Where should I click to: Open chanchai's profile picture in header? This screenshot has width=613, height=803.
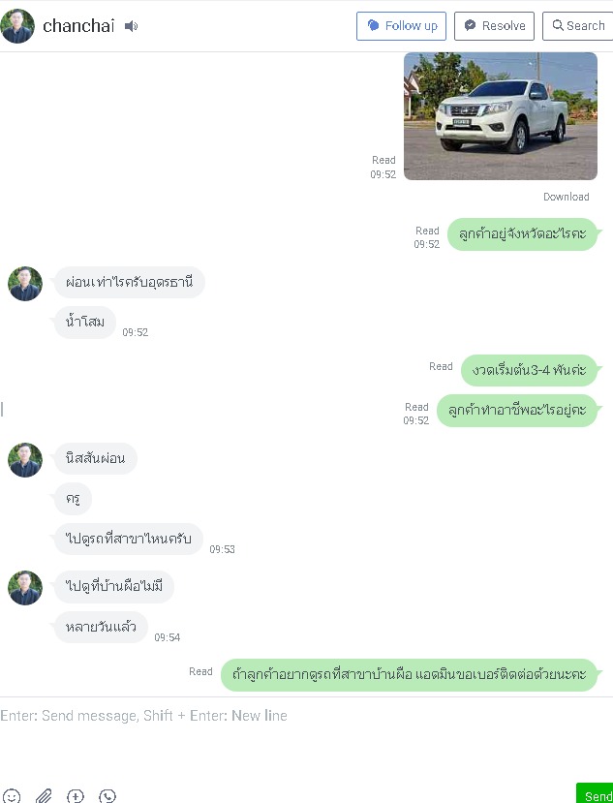[x=17, y=26]
